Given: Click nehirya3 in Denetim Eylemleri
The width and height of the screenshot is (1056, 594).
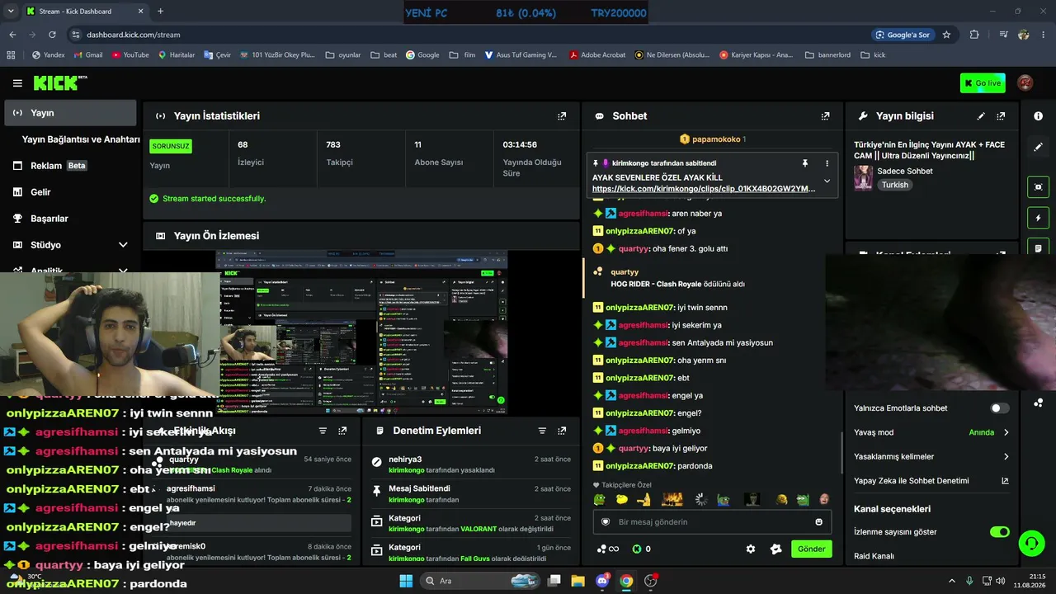Looking at the screenshot, I should click(405, 460).
